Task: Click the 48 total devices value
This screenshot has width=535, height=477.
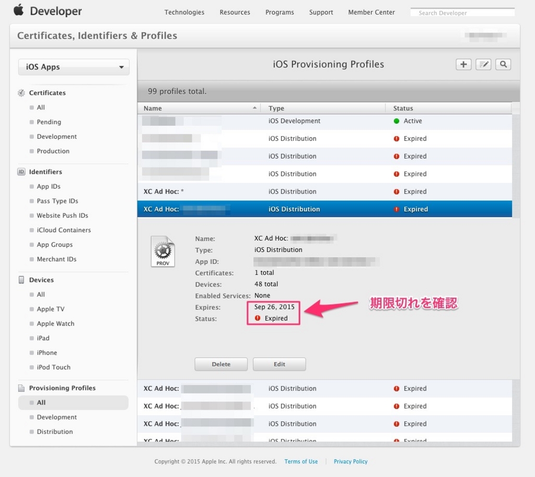Action: pyautogui.click(x=266, y=284)
